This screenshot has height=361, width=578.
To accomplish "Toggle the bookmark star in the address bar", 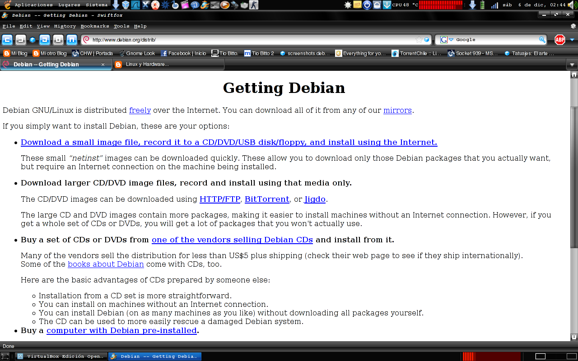I will pyautogui.click(x=419, y=39).
